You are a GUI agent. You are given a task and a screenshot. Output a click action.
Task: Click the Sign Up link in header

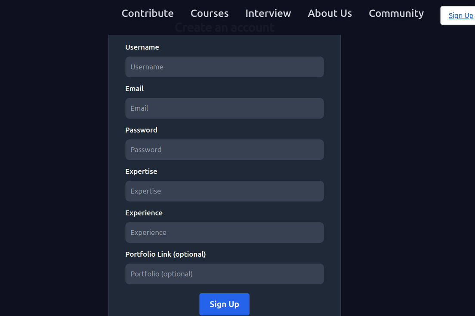[x=460, y=15]
